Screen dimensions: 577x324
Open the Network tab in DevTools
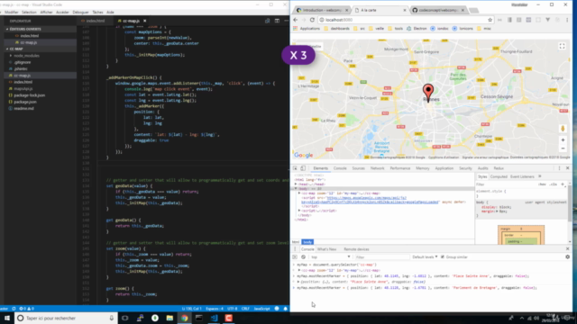[377, 168]
